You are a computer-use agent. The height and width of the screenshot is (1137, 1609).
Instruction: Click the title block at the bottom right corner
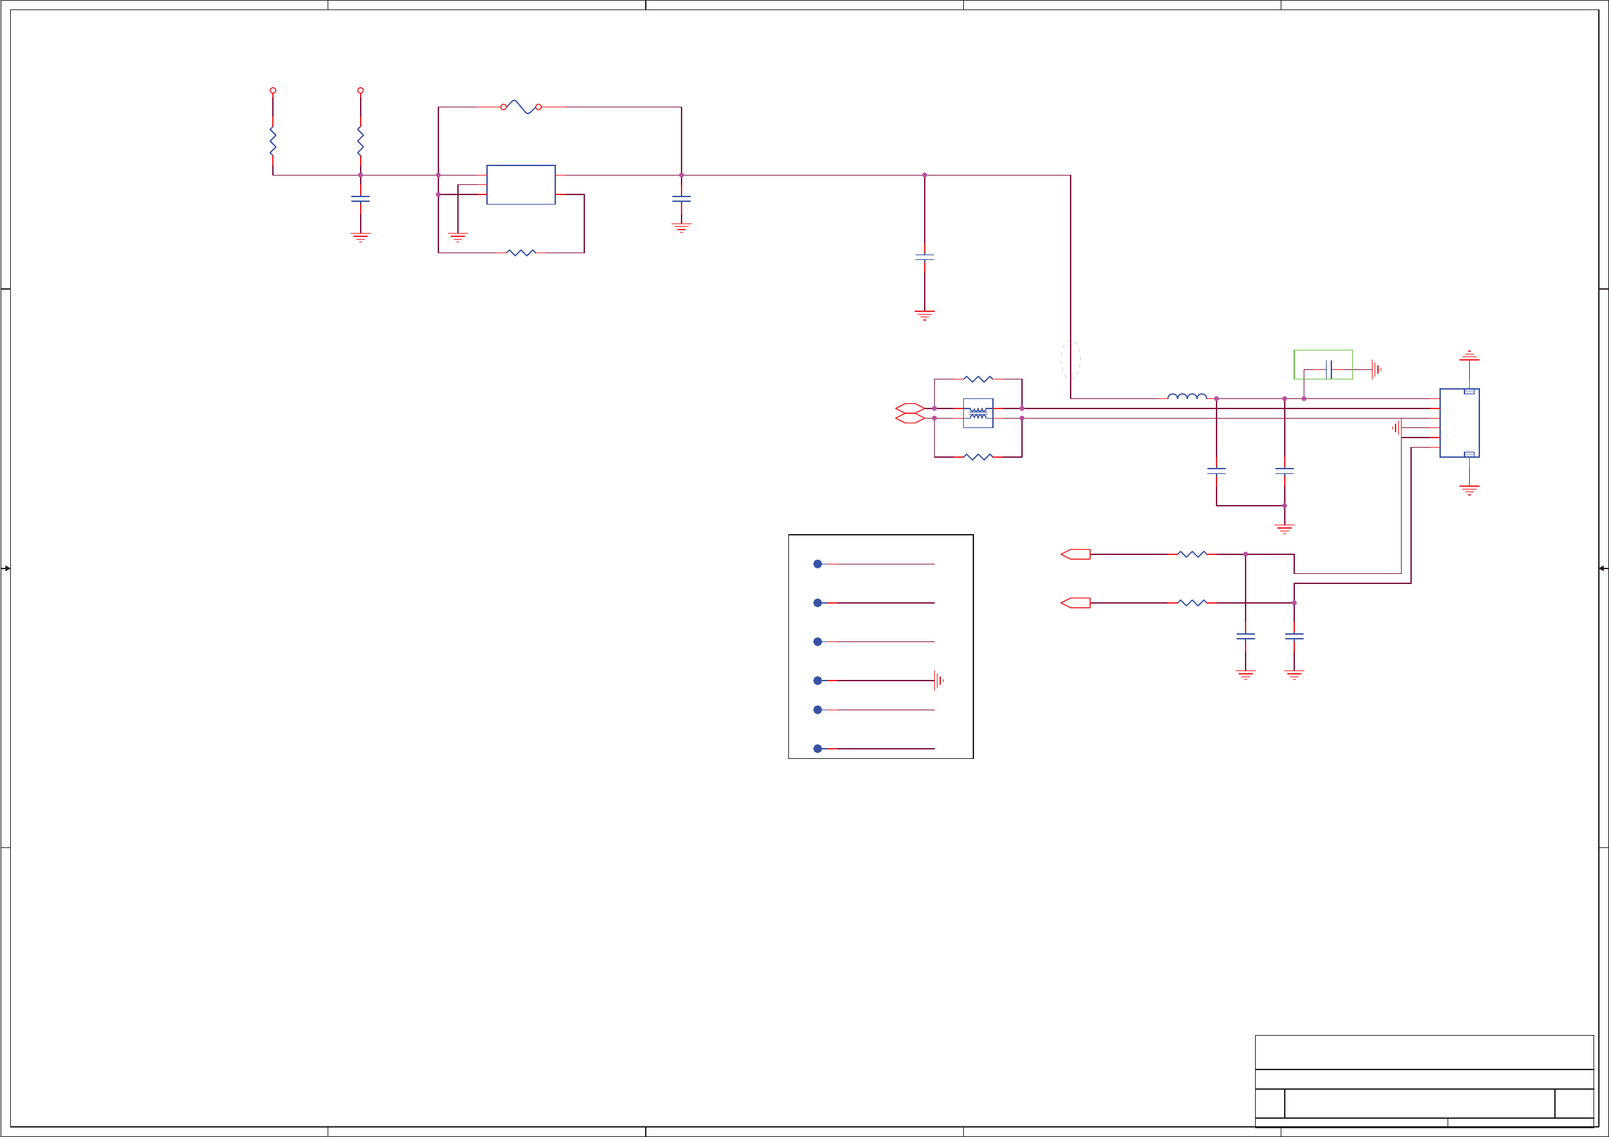[1424, 1080]
